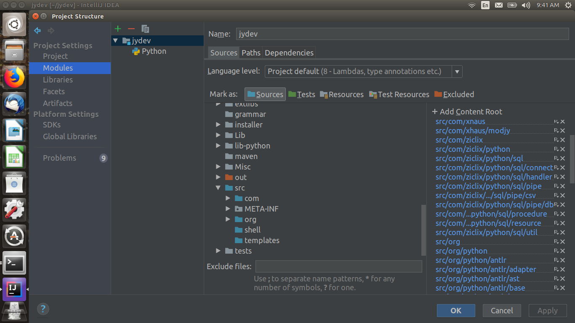Switch to the Paths tab

coord(251,53)
